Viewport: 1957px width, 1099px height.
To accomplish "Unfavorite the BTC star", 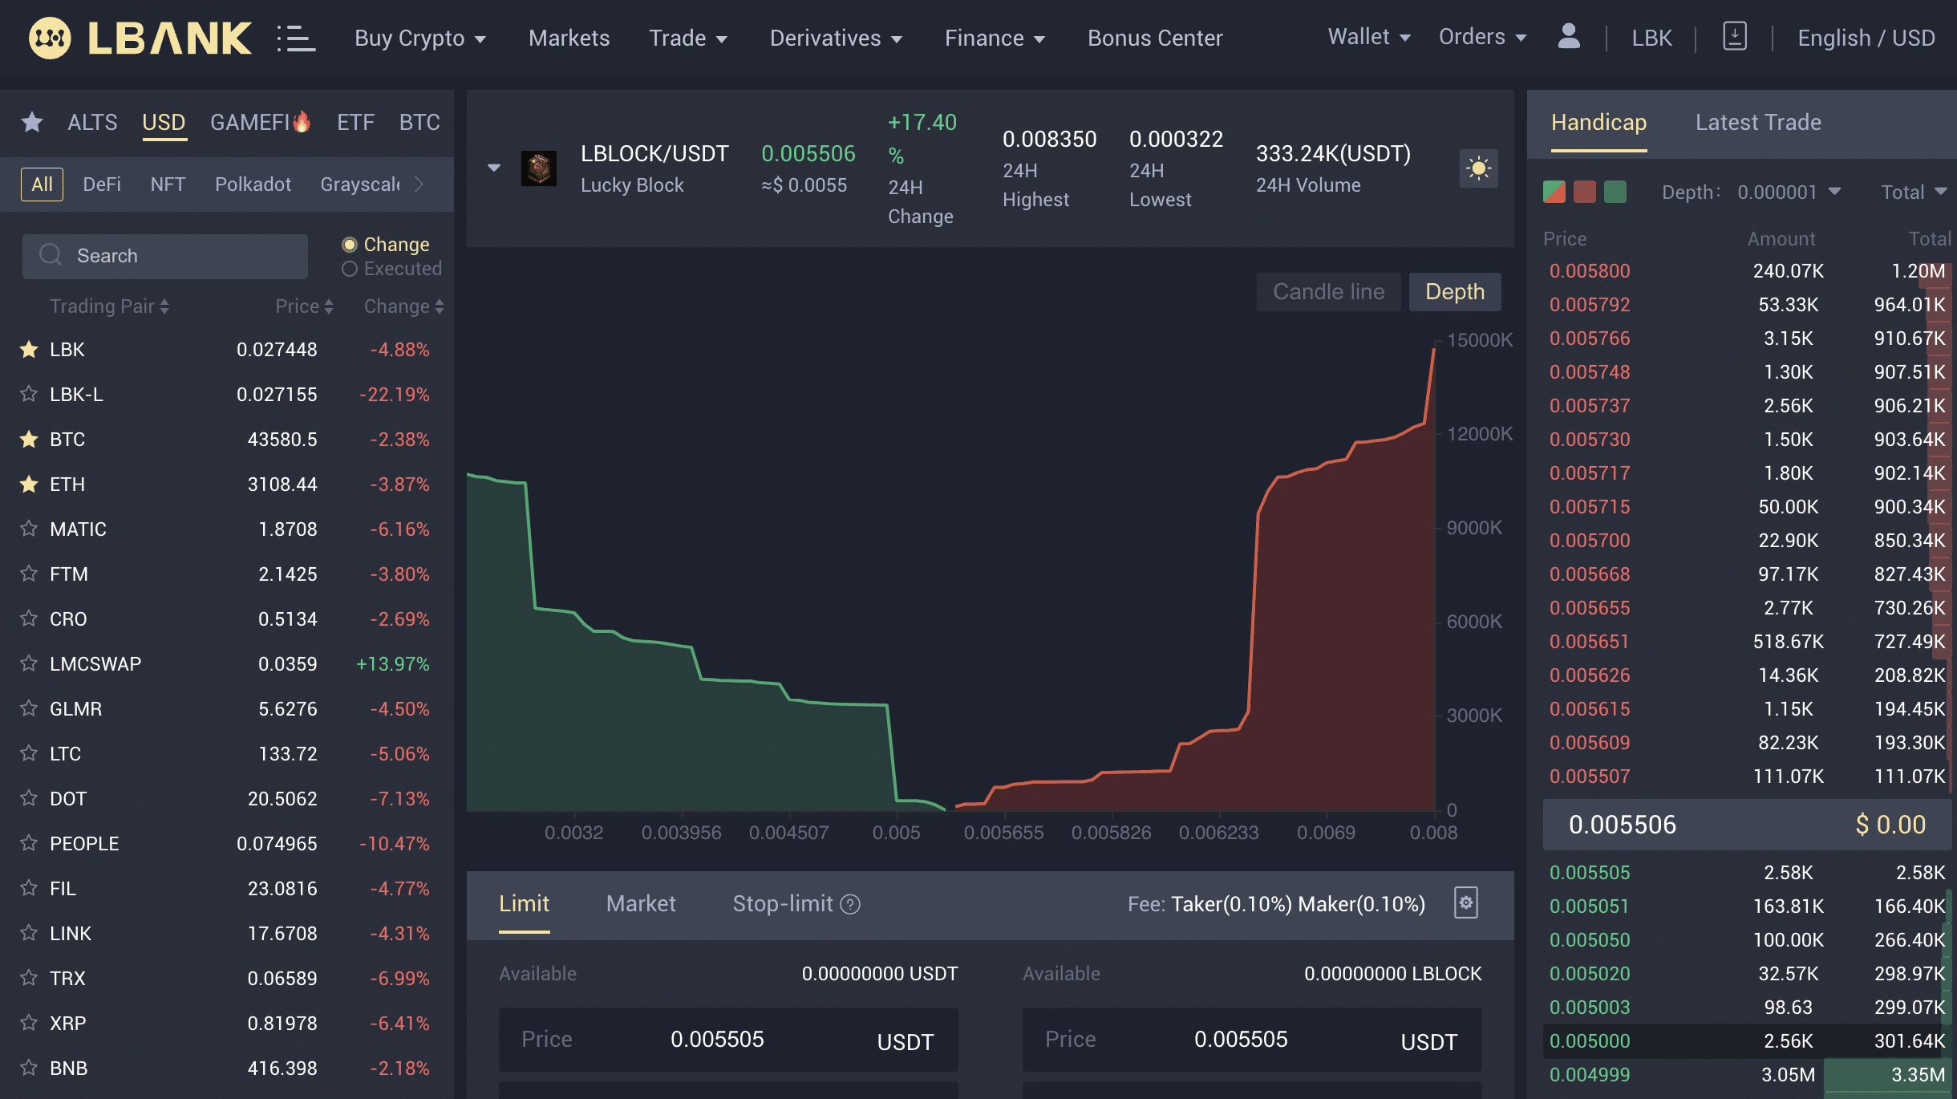I will 29,439.
